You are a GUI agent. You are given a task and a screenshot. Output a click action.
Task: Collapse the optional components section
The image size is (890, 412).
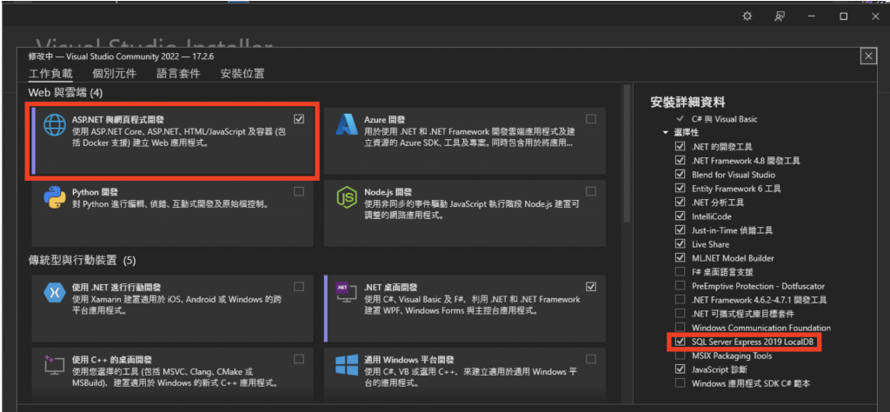pyautogui.click(x=665, y=133)
